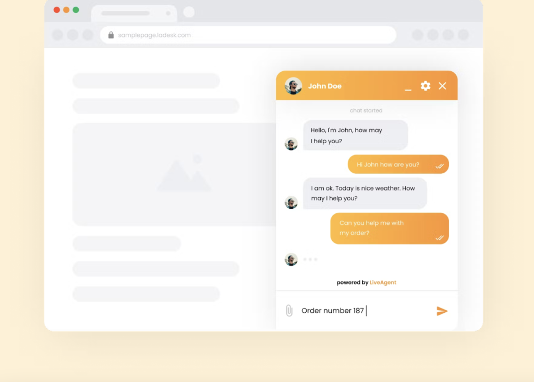Click the John Doe name in header
Image resolution: width=534 pixels, height=382 pixels.
coord(324,86)
